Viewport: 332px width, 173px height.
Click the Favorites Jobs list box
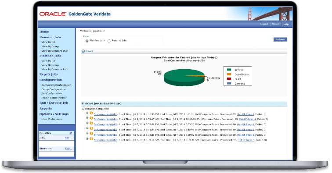[x=56, y=143]
